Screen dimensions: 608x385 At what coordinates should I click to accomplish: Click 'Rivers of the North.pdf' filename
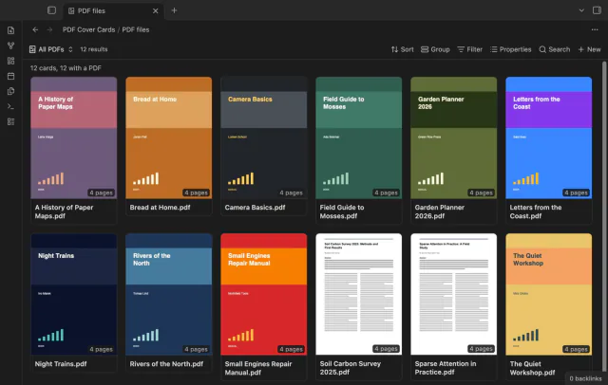pyautogui.click(x=166, y=364)
